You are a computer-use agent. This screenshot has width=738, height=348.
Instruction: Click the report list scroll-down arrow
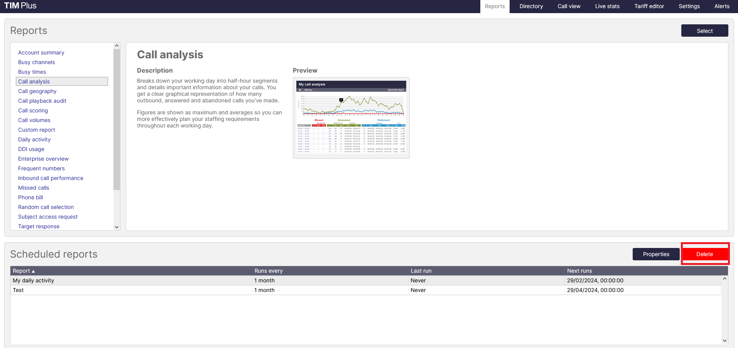click(117, 227)
